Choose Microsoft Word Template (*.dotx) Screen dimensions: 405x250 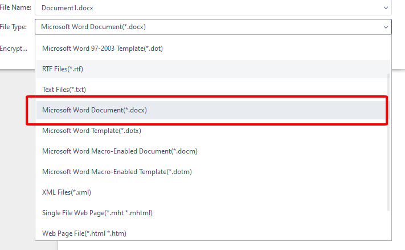[x=92, y=131]
